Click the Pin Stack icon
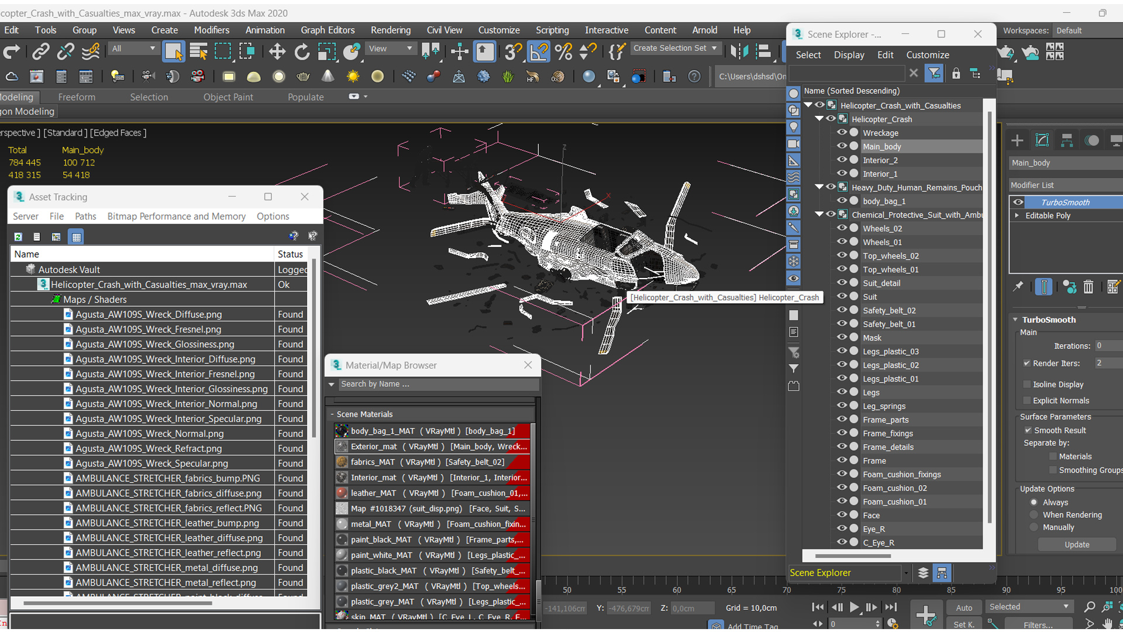 (x=1018, y=287)
